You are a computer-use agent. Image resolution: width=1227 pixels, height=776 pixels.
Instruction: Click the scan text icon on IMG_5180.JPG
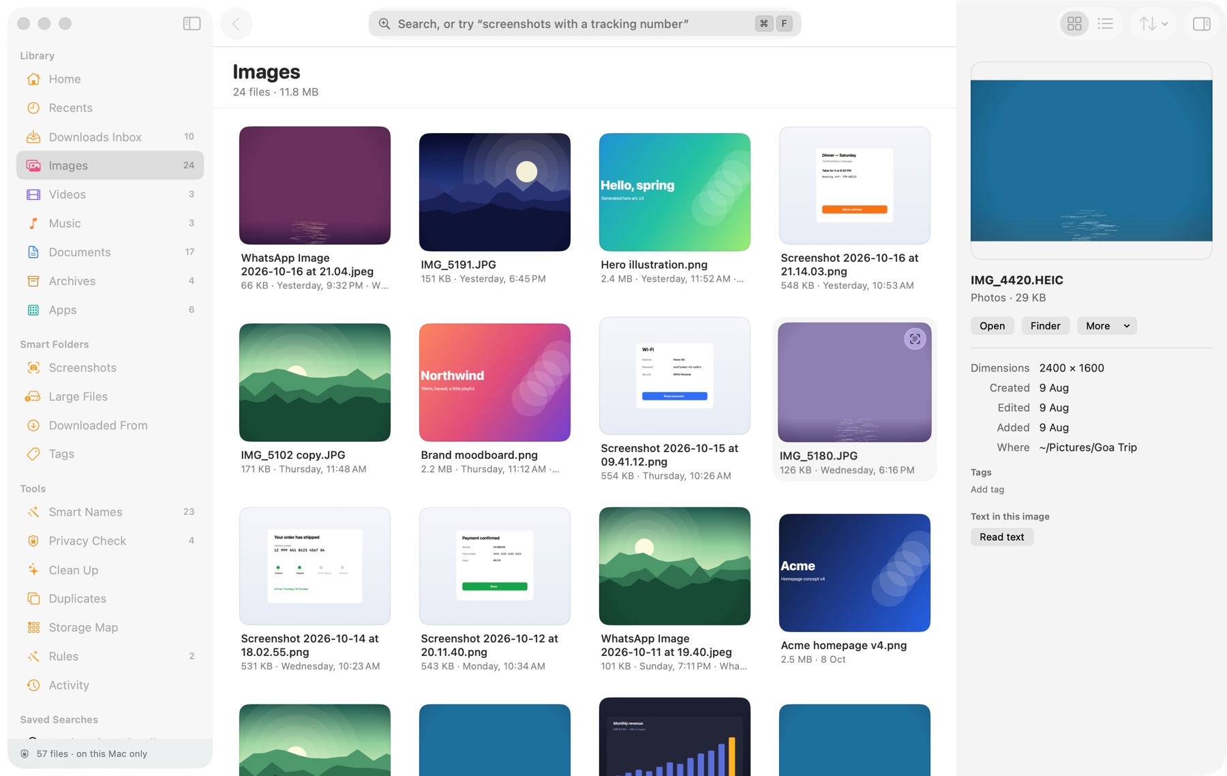pos(915,339)
